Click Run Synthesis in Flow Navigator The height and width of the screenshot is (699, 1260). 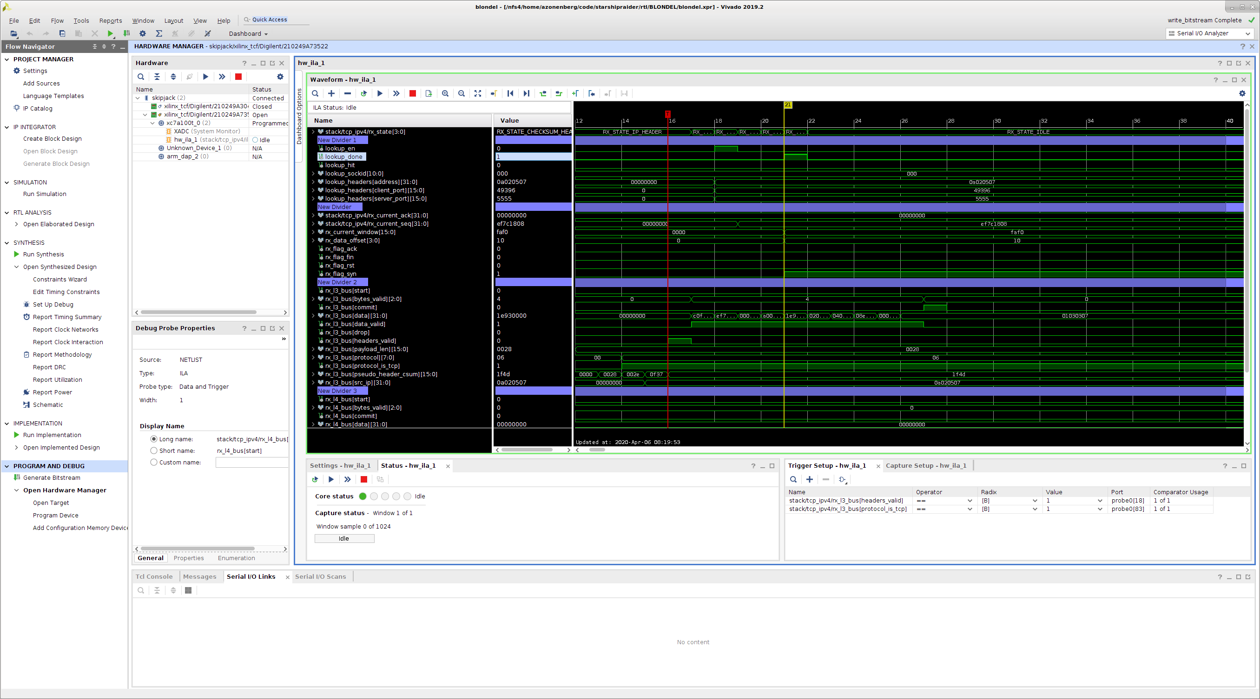tap(44, 255)
